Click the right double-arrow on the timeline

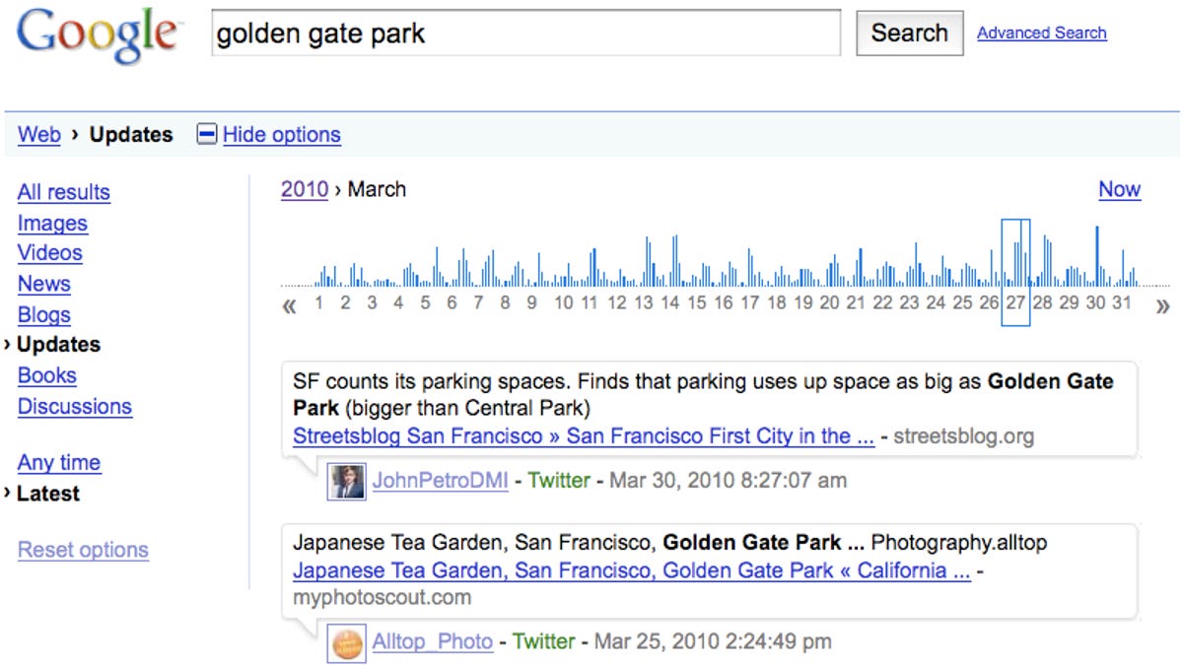[1162, 305]
